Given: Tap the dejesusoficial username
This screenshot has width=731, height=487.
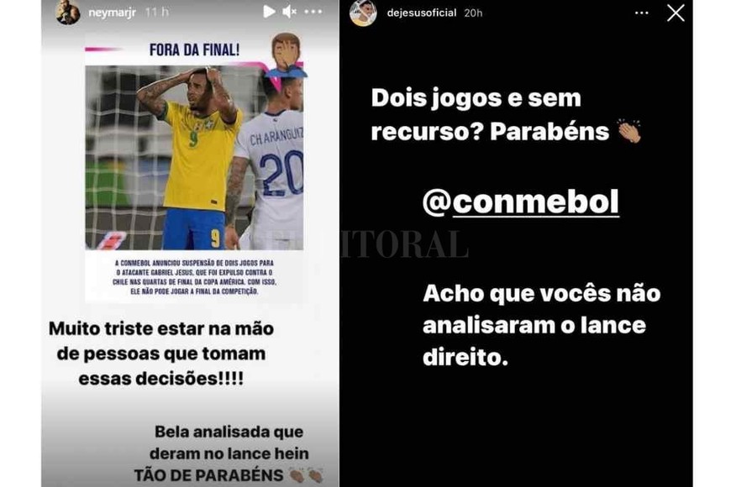Looking at the screenshot, I should (422, 13).
